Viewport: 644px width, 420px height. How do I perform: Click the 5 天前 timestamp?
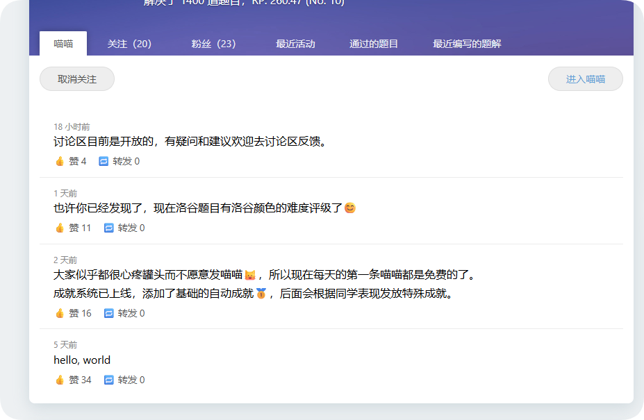pos(65,345)
